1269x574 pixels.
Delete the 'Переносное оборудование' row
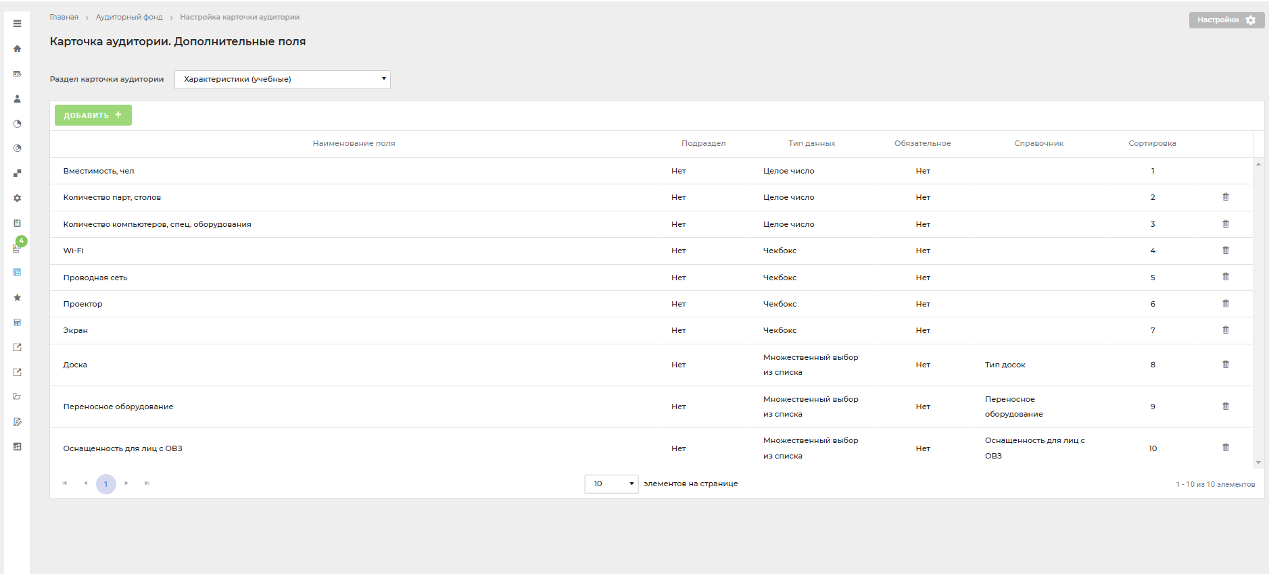[x=1226, y=406]
